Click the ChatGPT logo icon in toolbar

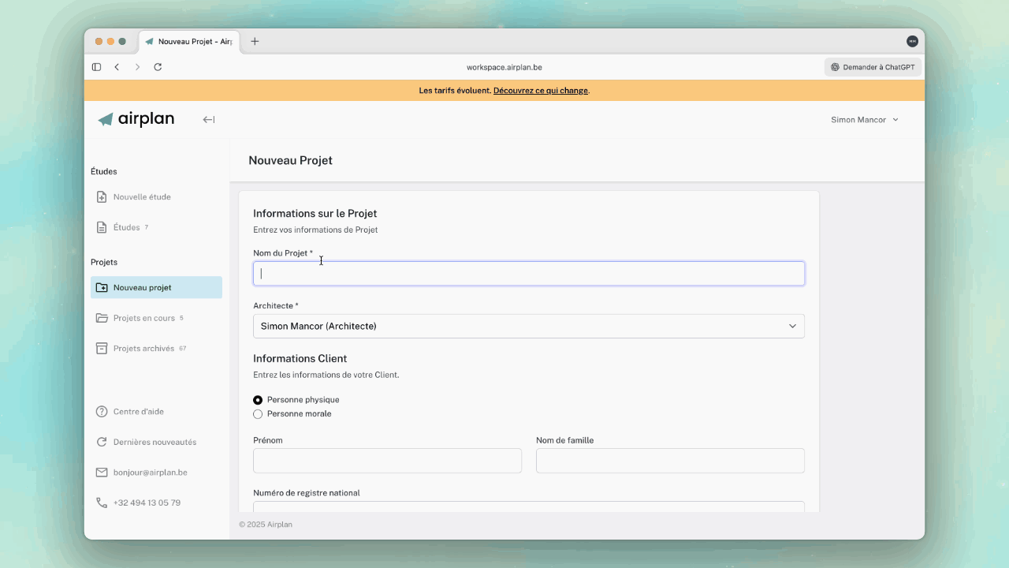[x=835, y=67]
